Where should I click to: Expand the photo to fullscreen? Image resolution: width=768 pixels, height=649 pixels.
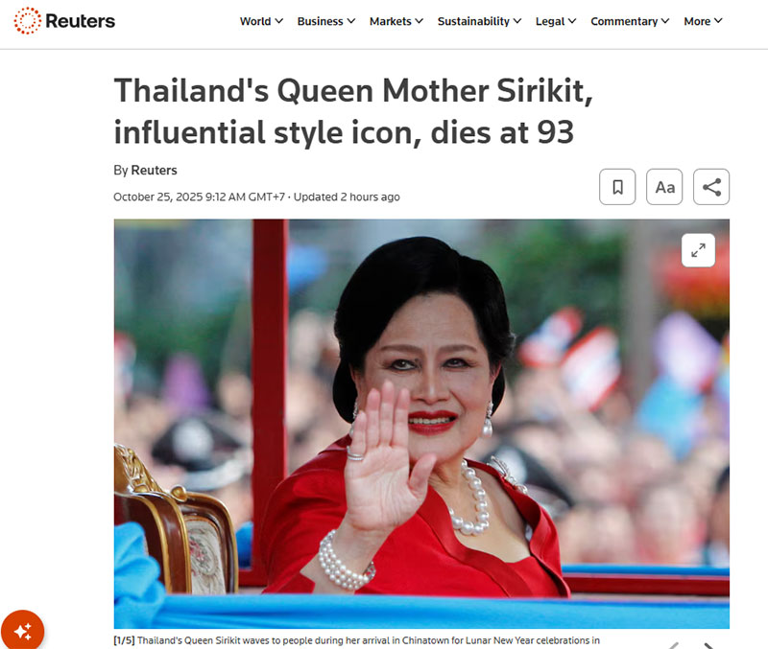click(x=698, y=250)
